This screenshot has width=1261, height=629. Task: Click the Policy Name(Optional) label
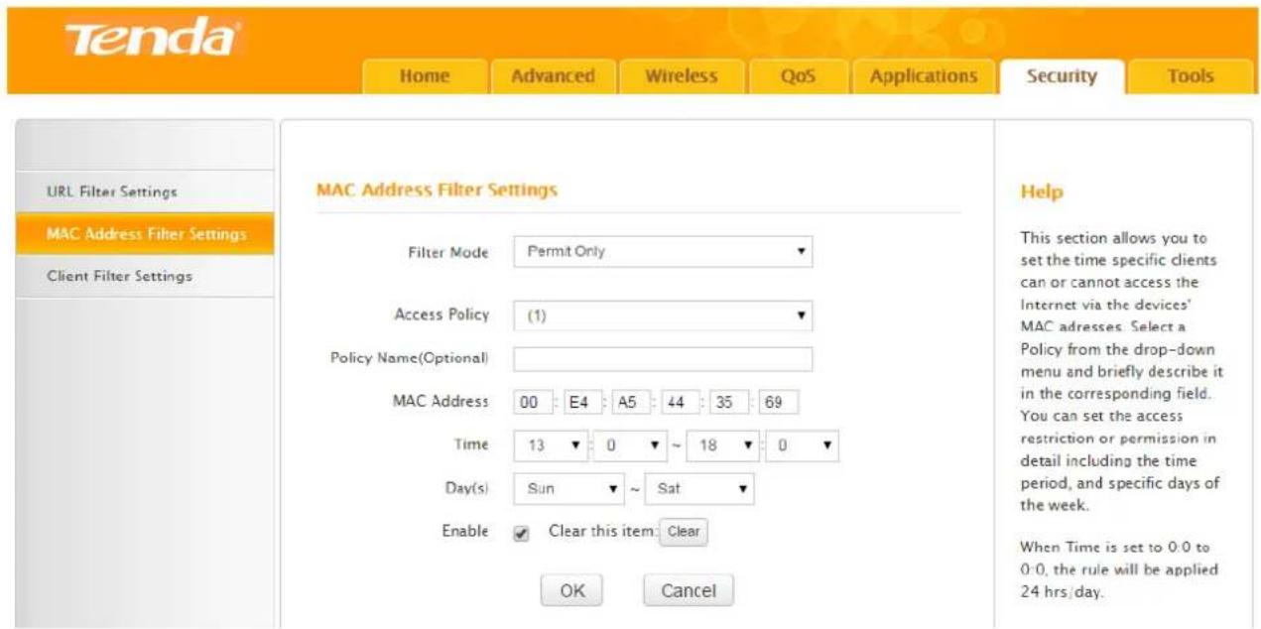click(410, 357)
